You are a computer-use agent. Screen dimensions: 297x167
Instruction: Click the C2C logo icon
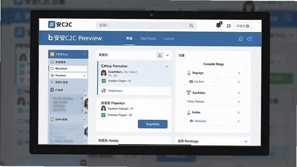click(x=52, y=24)
